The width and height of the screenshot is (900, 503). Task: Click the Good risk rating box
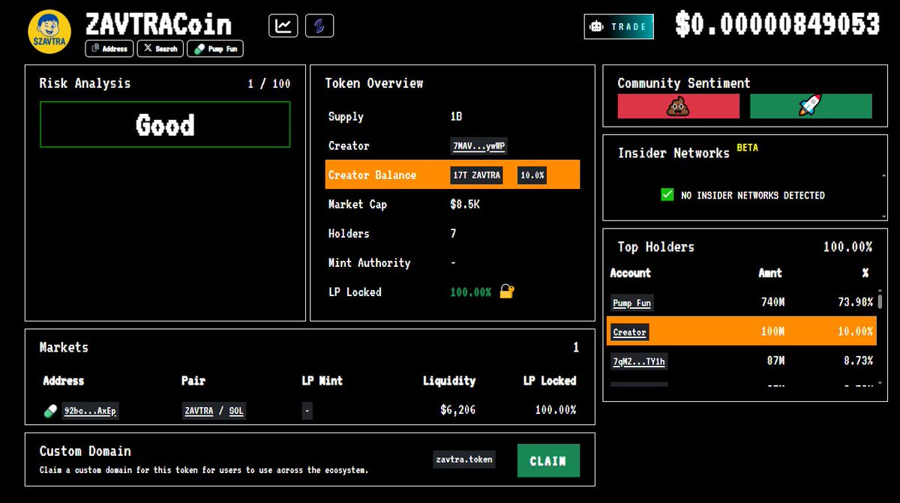(x=165, y=124)
